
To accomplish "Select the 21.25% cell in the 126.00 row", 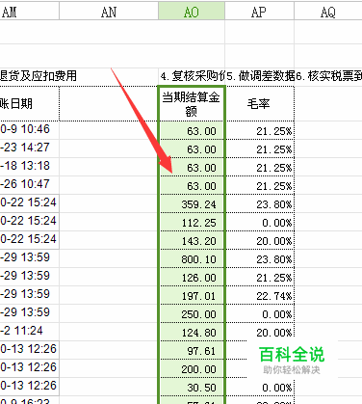I will tap(260, 278).
